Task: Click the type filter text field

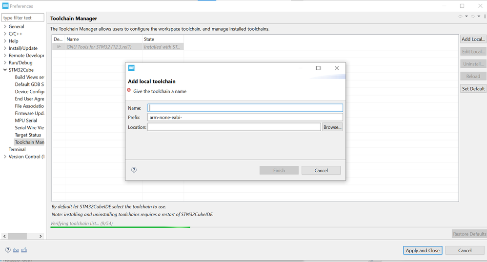Action: pos(22,18)
